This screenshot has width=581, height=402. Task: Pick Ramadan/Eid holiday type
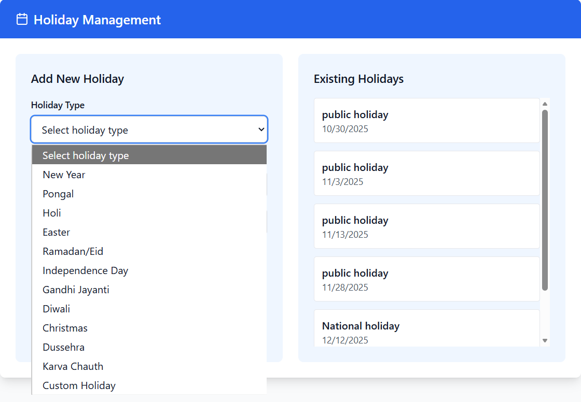tap(149, 251)
